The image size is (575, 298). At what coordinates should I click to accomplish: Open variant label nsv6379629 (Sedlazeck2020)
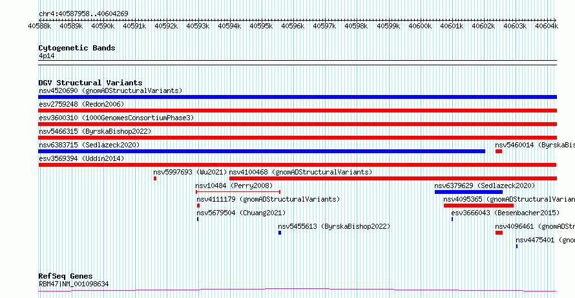(485, 186)
